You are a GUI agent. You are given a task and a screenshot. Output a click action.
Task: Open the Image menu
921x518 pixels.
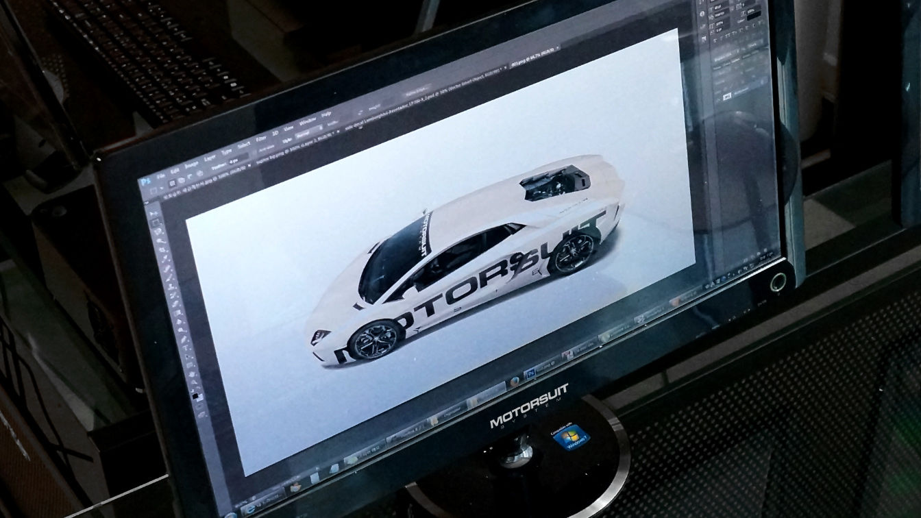coord(191,164)
